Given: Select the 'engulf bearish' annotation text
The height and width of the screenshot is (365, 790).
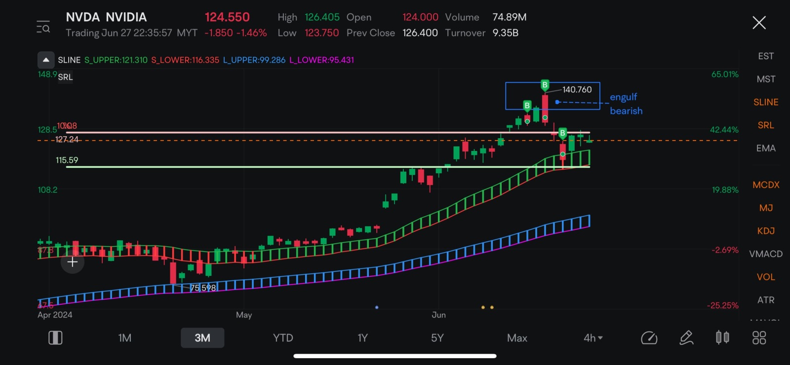Looking at the screenshot, I should [x=626, y=104].
